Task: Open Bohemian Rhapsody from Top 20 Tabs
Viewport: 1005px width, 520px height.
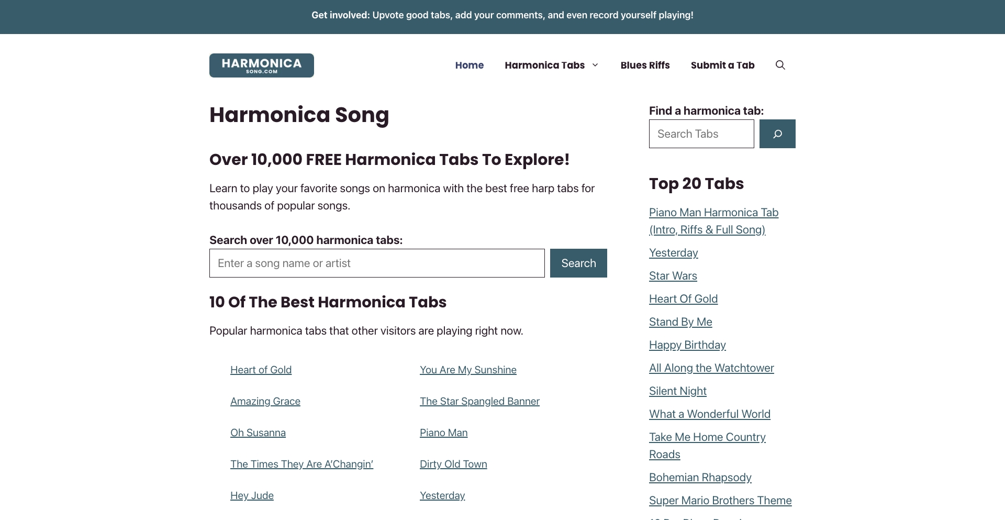Action: (700, 477)
